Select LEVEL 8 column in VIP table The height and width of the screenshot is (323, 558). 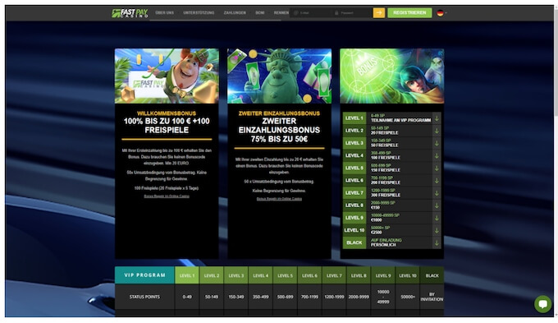359,275
